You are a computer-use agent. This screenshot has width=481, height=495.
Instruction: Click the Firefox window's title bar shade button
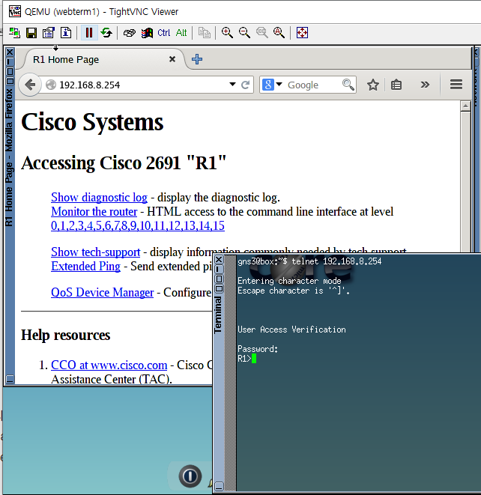click(x=10, y=61)
